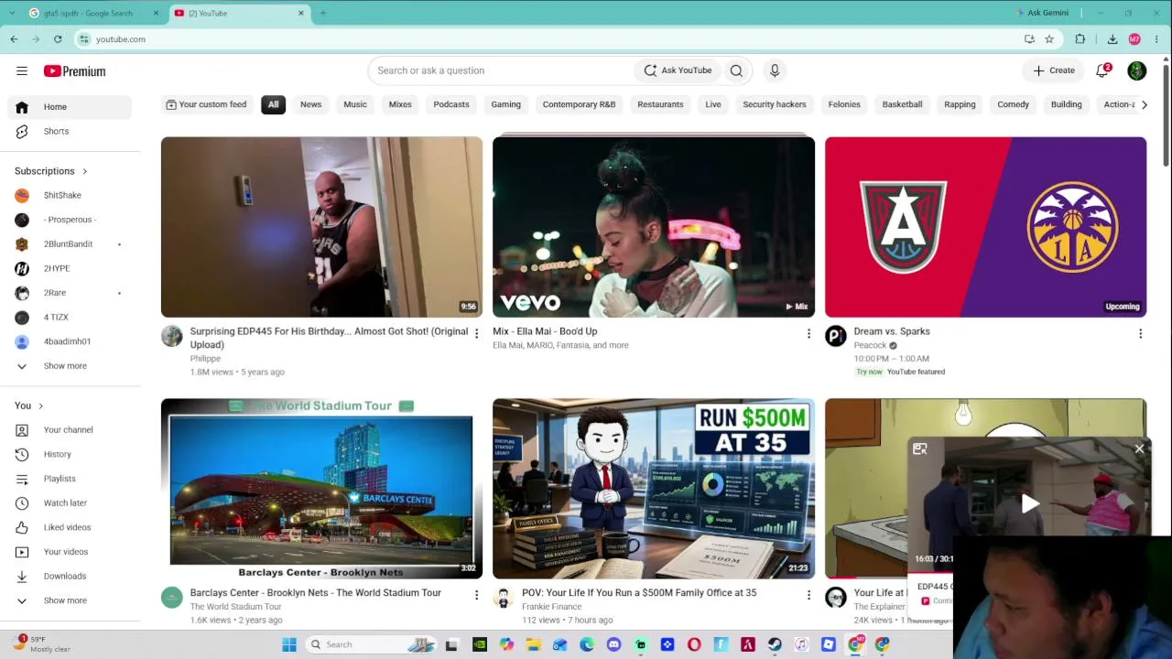Open the Ella Mai Boo'd Up mix thumbnail
The width and height of the screenshot is (1172, 659).
[x=654, y=227]
